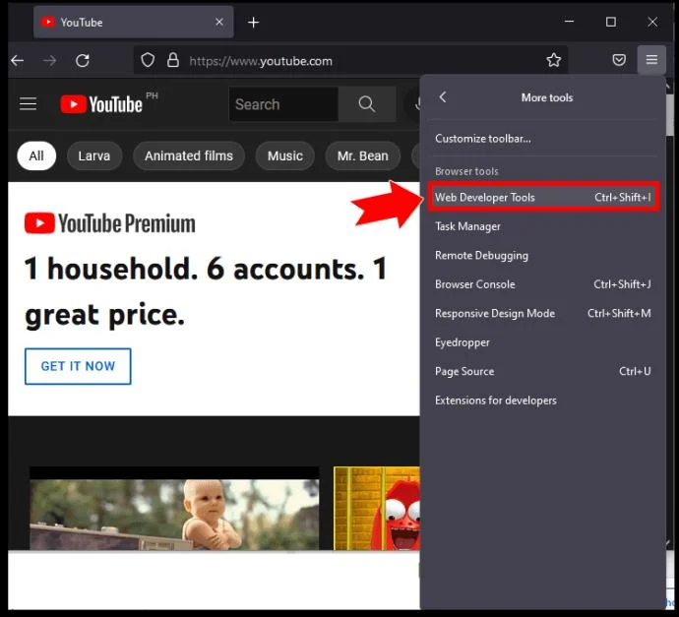679x617 pixels.
Task: Focus the YouTube Search field
Action: pyautogui.click(x=283, y=104)
